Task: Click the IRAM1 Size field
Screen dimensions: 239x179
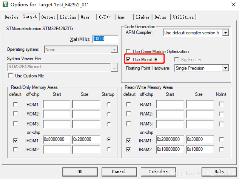Action: point(200,140)
